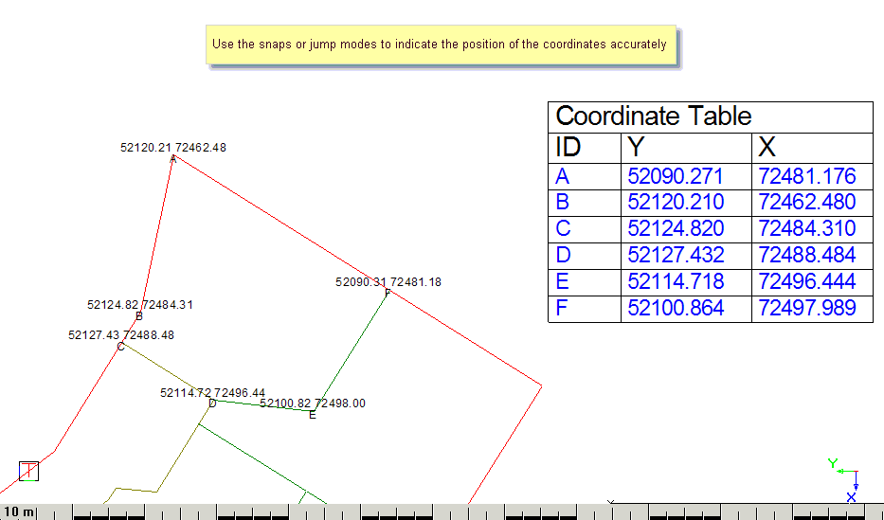Viewport: 884px width, 520px height.
Task: Click ID cell F in coordinate table
Action: tap(585, 309)
